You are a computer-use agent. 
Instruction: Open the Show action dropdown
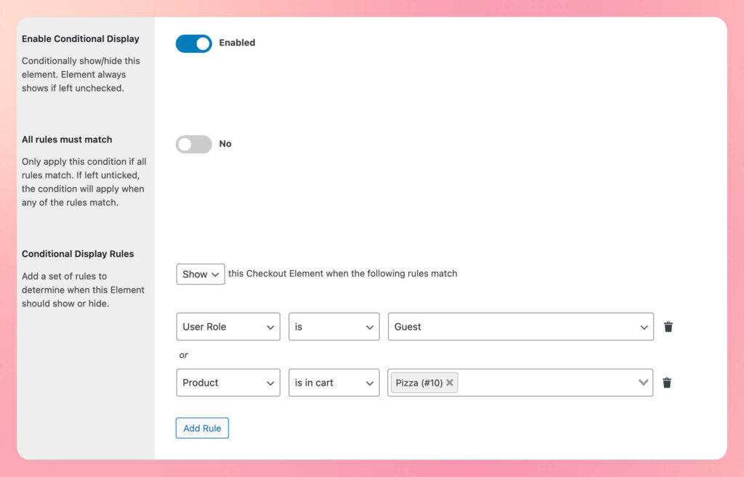tap(200, 274)
